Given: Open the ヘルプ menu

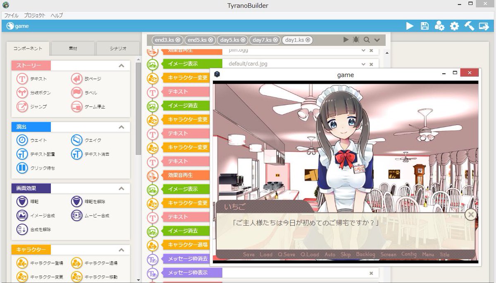Looking at the screenshot, I should (x=57, y=15).
